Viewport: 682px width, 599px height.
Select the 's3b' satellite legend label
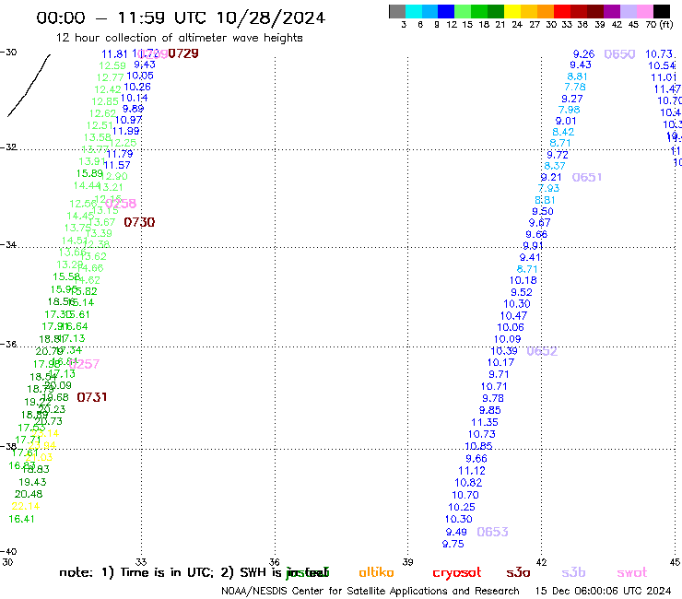(x=573, y=572)
